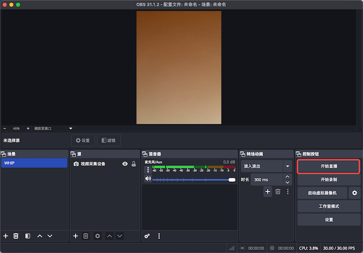This screenshot has height=253, width=363.
Task: Open advanced audio properties gears icon
Action: (x=147, y=236)
